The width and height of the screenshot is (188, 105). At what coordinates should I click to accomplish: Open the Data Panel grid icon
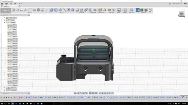tap(2, 4)
